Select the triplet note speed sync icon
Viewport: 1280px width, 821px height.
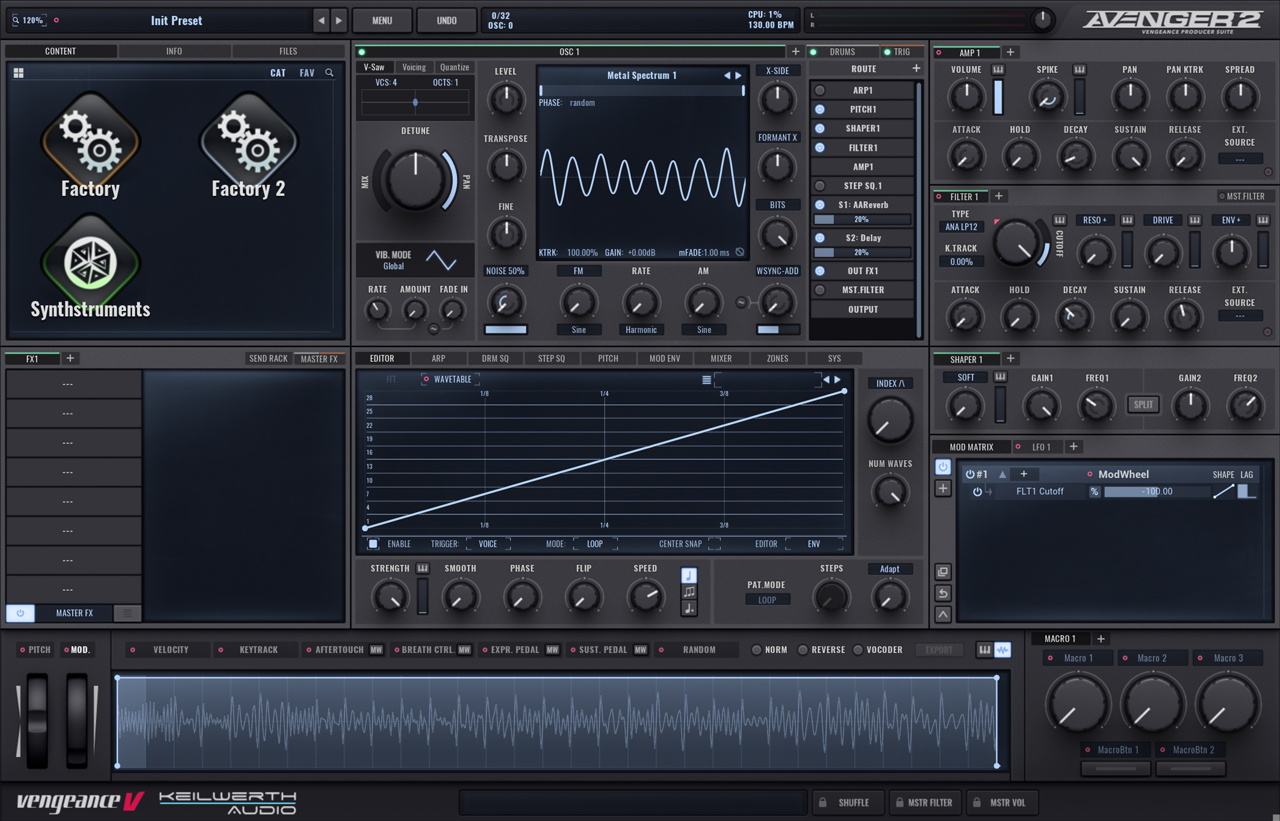click(x=689, y=592)
